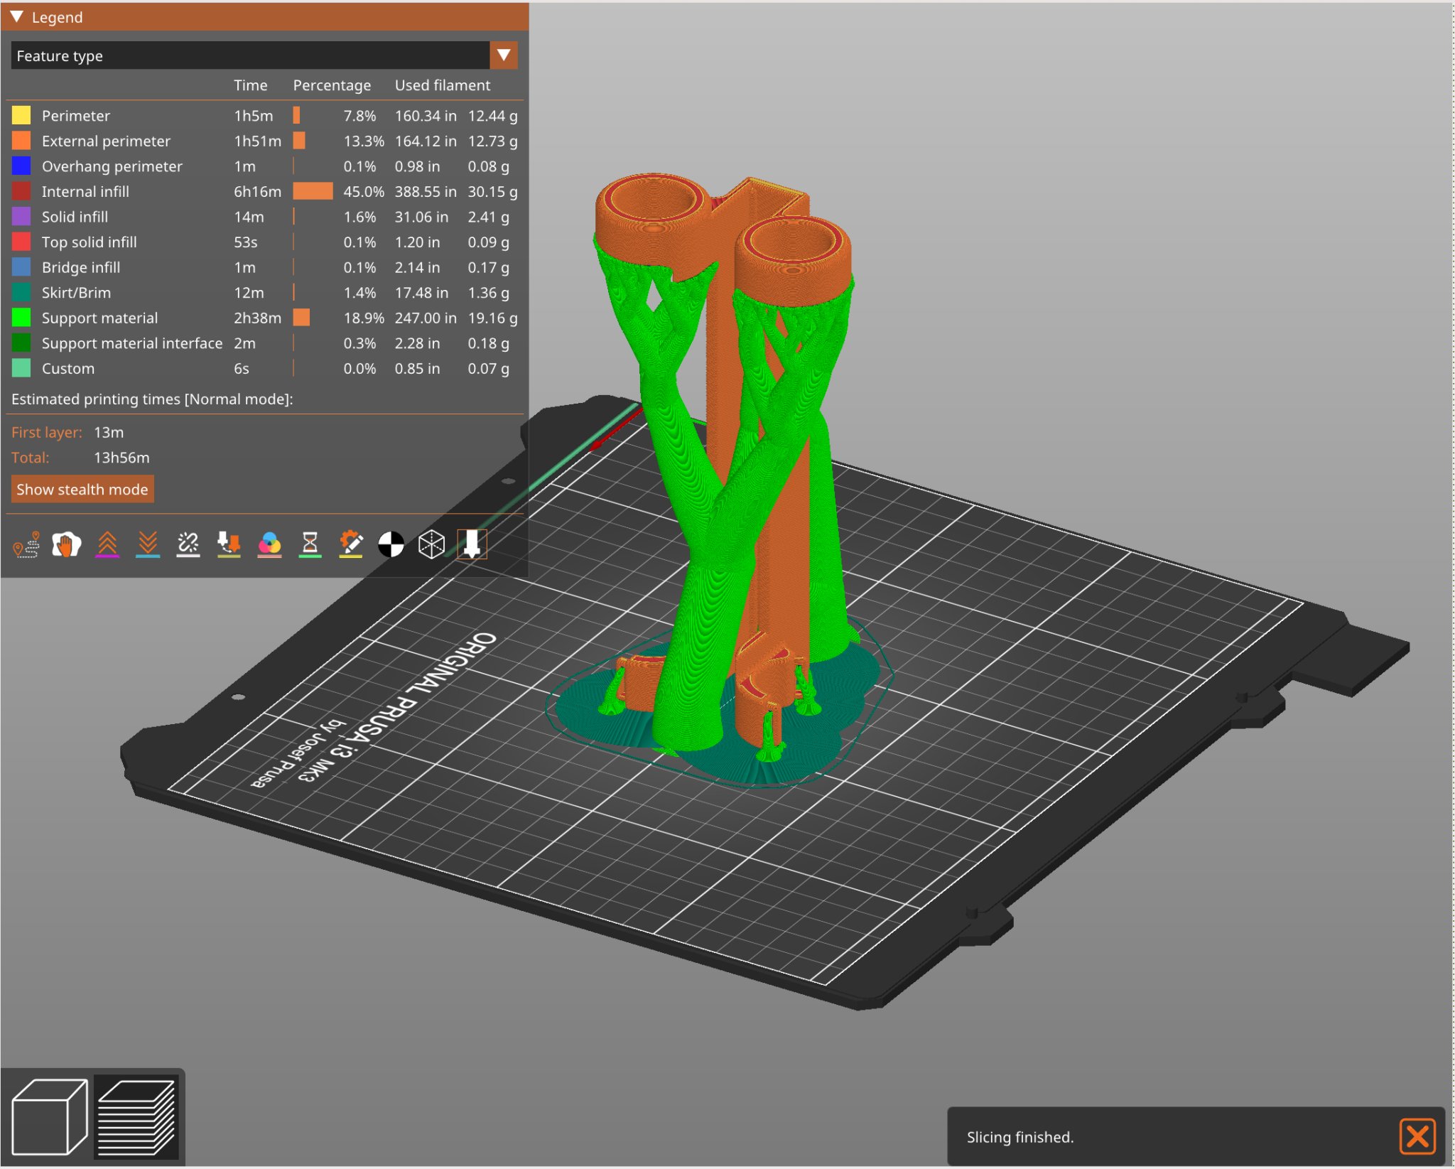Collapse the Legend panel triangle
This screenshot has height=1169, width=1455.
click(x=17, y=17)
